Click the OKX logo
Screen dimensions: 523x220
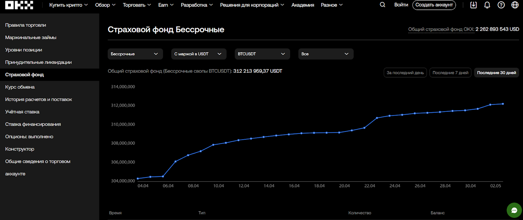click(19, 5)
